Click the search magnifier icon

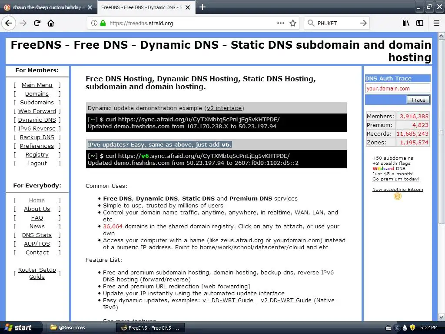(311, 23)
